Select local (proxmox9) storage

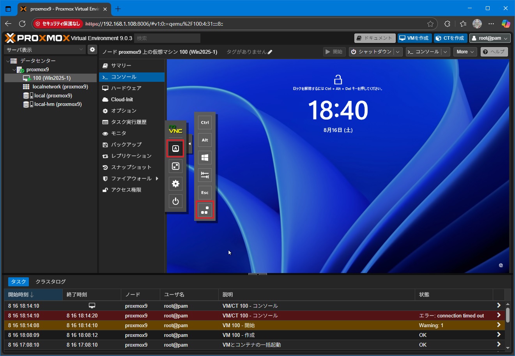53,95
